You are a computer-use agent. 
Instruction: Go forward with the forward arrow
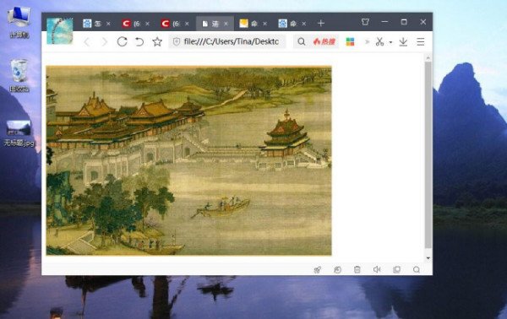point(104,42)
